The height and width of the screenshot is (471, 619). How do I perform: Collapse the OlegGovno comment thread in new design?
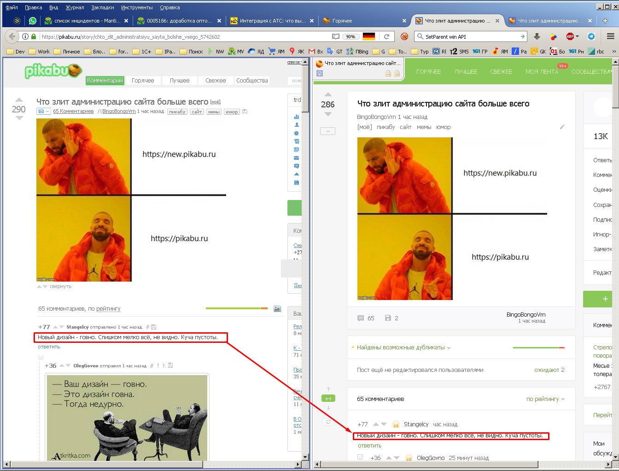click(x=360, y=457)
